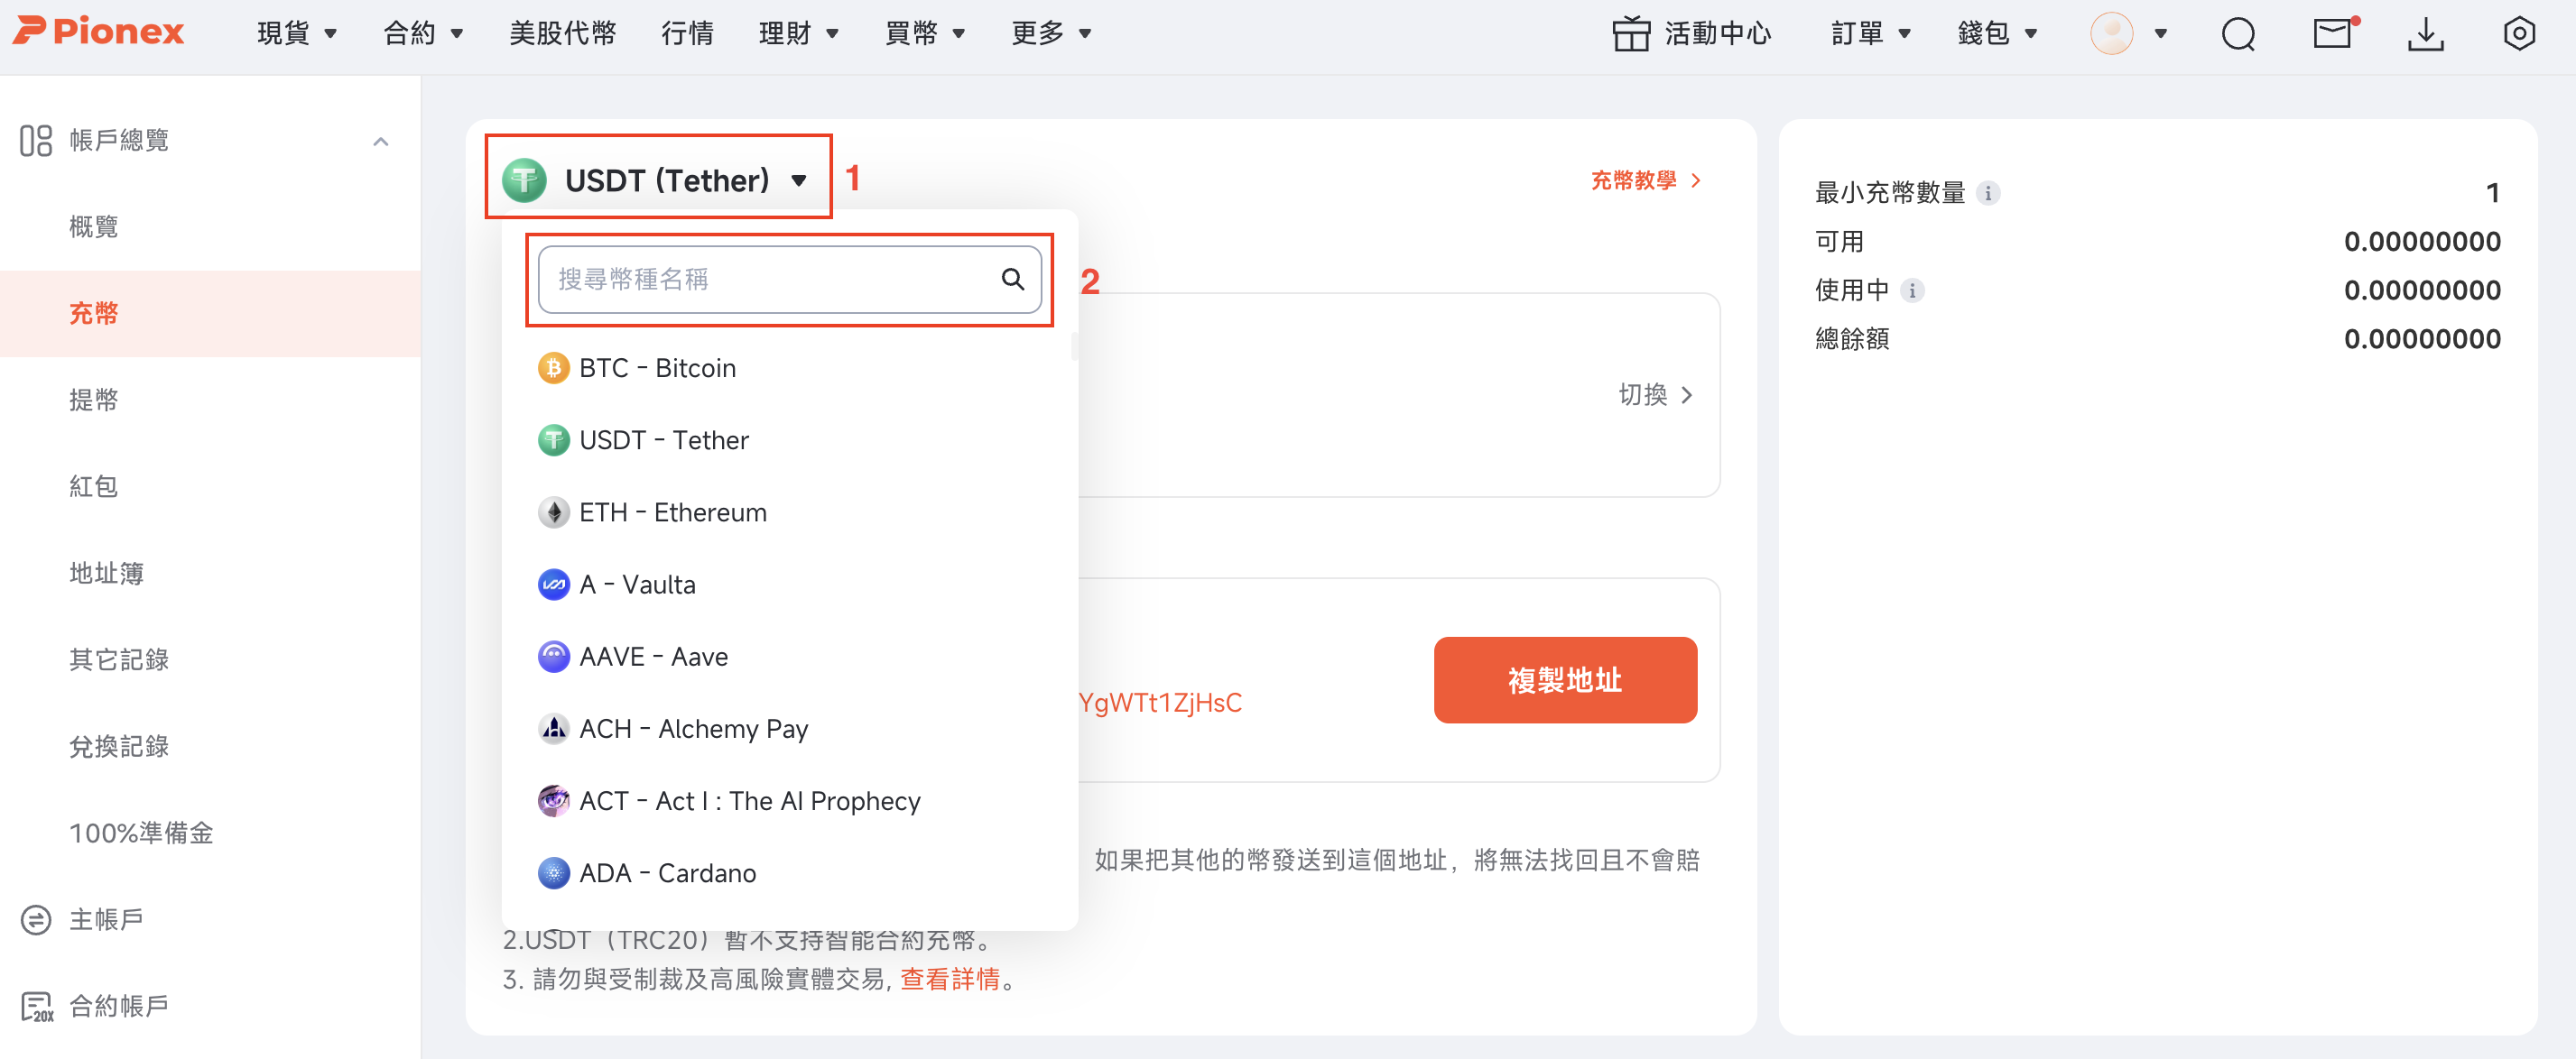The image size is (2576, 1059).
Task: Choose ADA - Cardano from list
Action: pyautogui.click(x=789, y=873)
